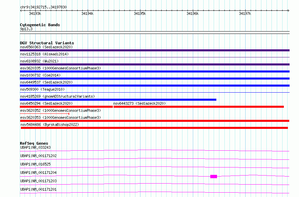Select the blue esv3620335 variant bar
299x197 pixels.
[155, 71]
